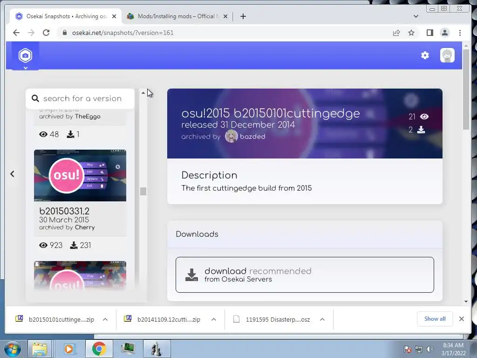Image resolution: width=477 pixels, height=358 pixels.
Task: Reload the osekai.net page
Action: coord(46,33)
